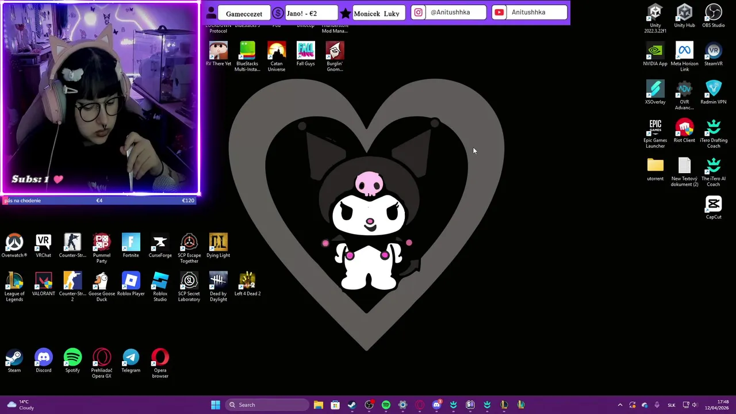The height and width of the screenshot is (414, 736).
Task: Open Roblox Studio desktop icon
Action: pyautogui.click(x=160, y=287)
